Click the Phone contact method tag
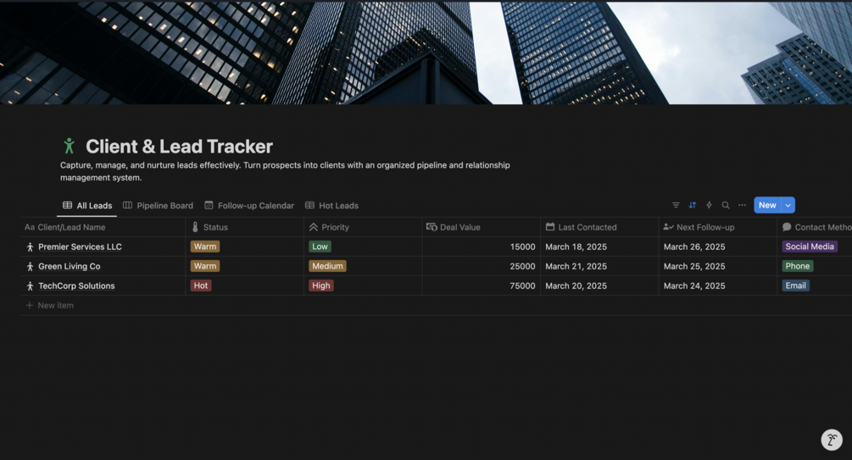Viewport: 852px width, 460px height. click(x=797, y=266)
